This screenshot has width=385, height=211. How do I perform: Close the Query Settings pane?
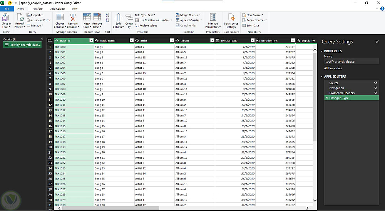tap(377, 42)
